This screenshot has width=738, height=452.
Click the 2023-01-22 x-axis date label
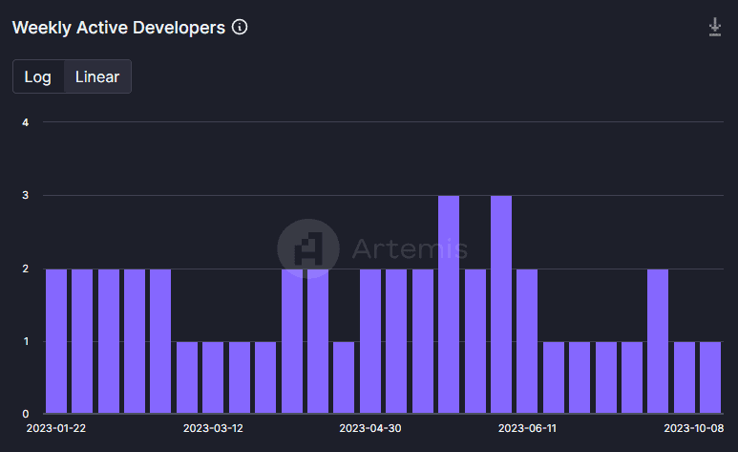pyautogui.click(x=56, y=428)
